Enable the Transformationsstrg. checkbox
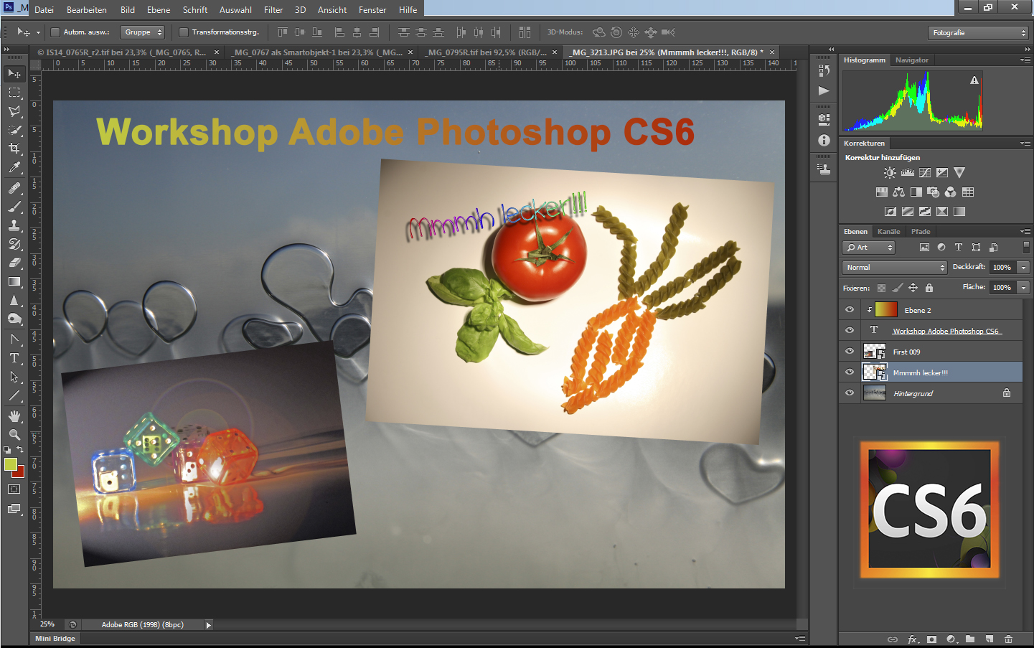The height and width of the screenshot is (648, 1034). pos(184,32)
